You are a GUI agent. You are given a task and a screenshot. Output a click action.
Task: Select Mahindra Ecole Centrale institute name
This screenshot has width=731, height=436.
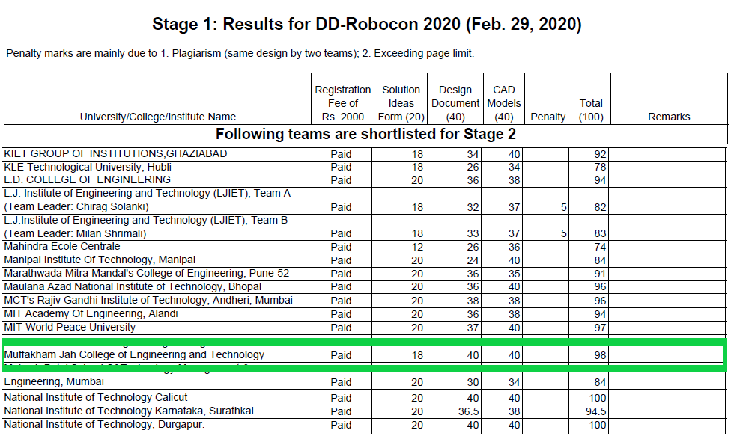pos(62,246)
